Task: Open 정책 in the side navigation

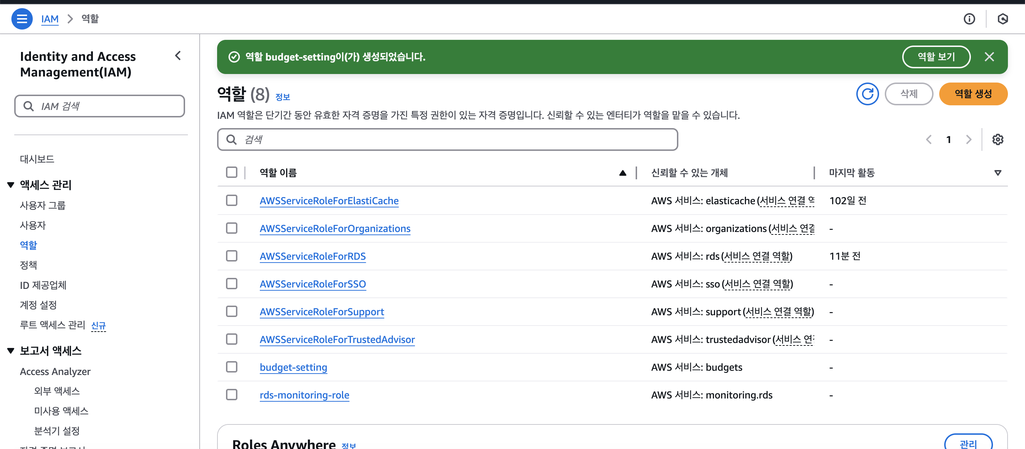Action: 28,265
